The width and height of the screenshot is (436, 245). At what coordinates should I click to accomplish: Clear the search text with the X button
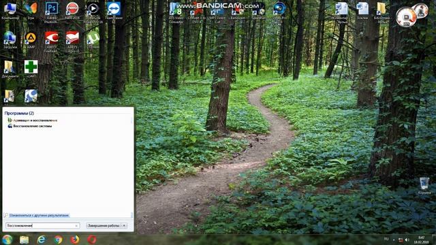pos(76,226)
